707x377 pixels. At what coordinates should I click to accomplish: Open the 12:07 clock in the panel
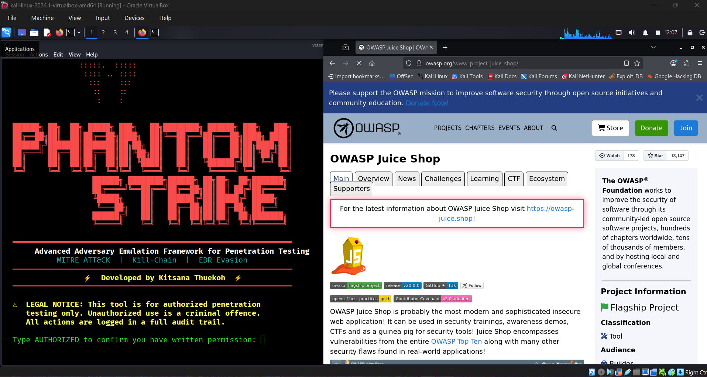point(671,32)
